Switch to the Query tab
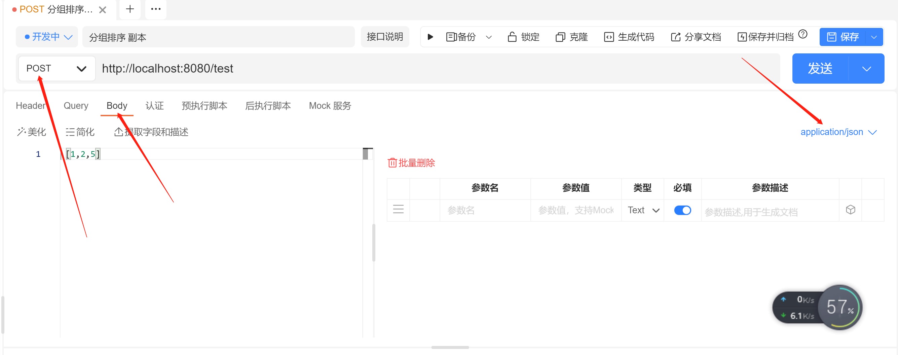This screenshot has width=898, height=355. 76,105
